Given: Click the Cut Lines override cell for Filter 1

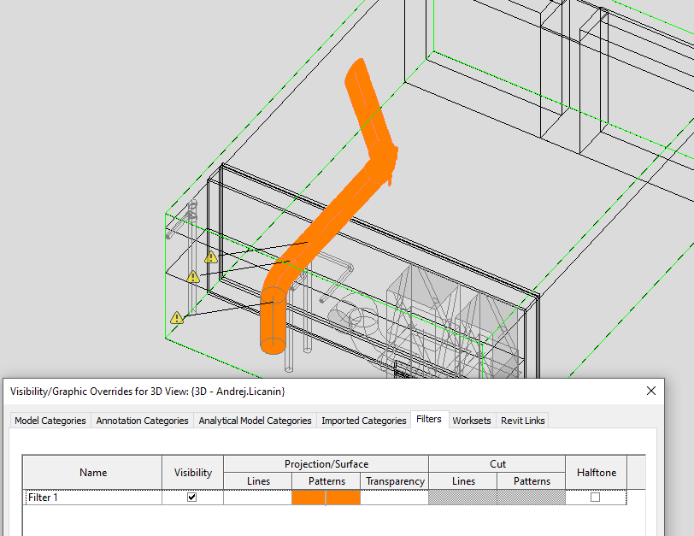Looking at the screenshot, I should click(x=463, y=496).
